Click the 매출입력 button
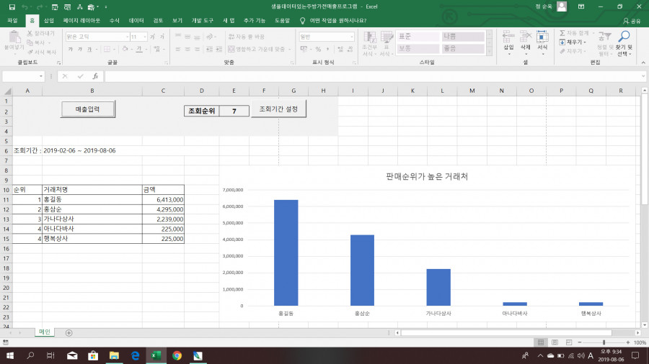This screenshot has height=364, width=649. (x=88, y=109)
